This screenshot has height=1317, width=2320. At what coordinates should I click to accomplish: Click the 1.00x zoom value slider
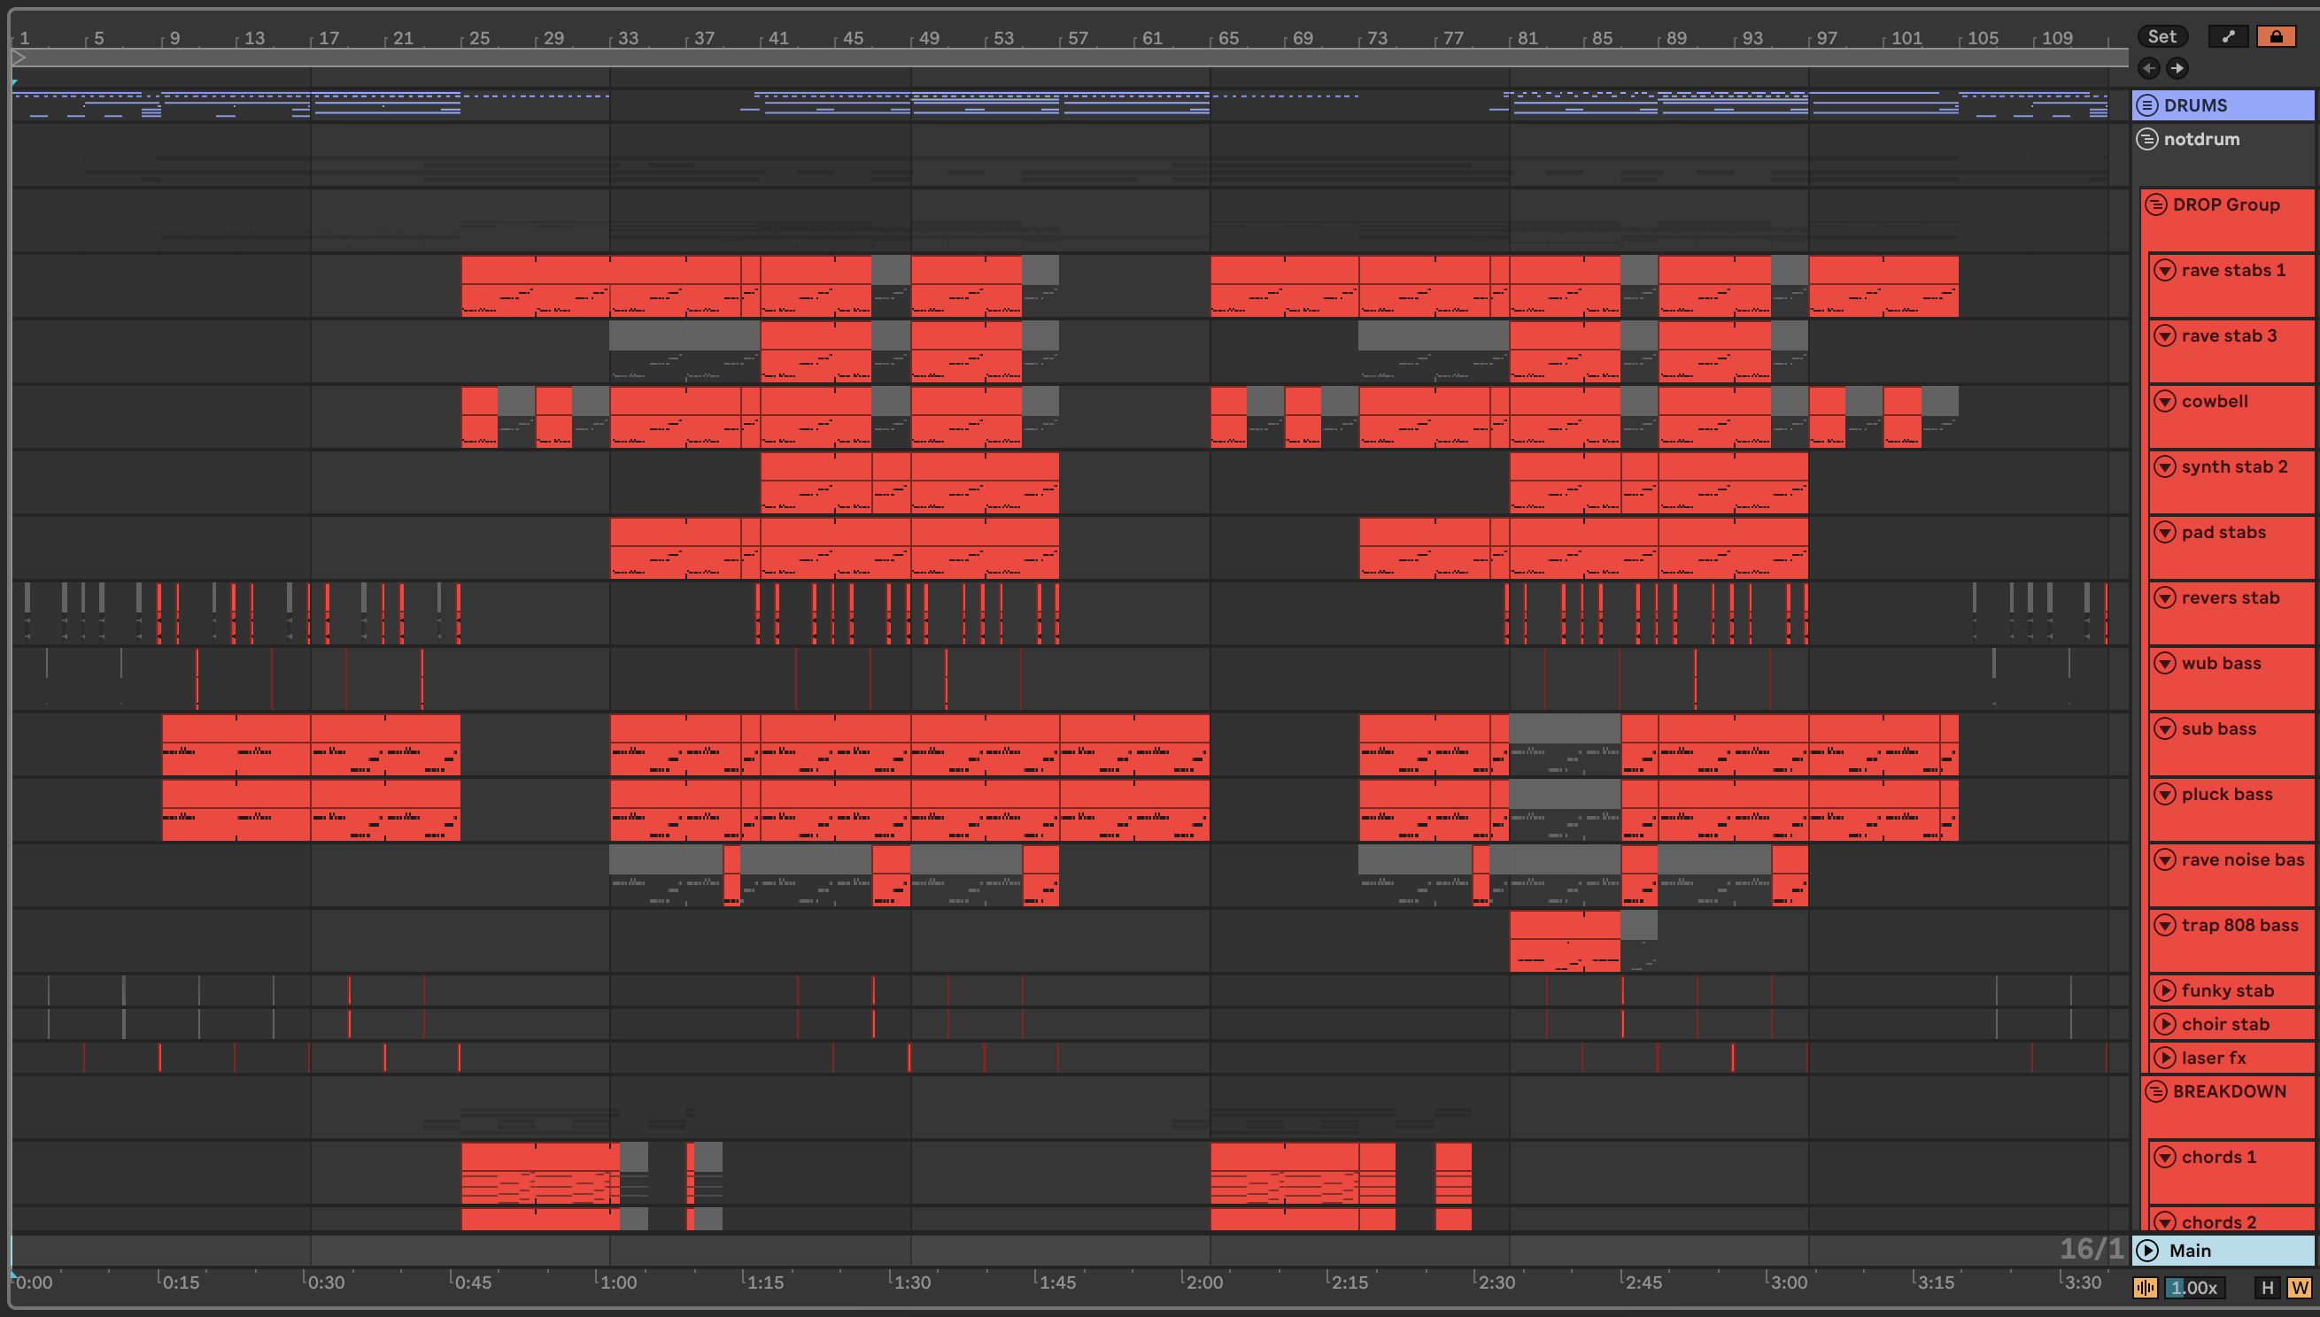(x=2194, y=1288)
